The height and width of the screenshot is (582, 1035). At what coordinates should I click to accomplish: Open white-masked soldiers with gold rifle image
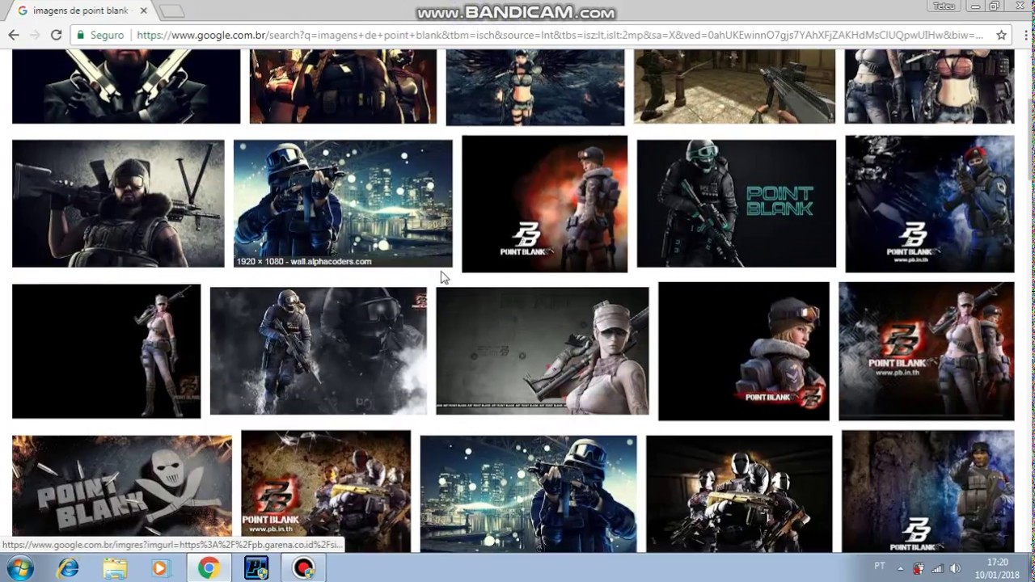pos(739,493)
